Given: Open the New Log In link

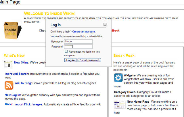Looking at the screenshot, I should (x=13, y=95).
